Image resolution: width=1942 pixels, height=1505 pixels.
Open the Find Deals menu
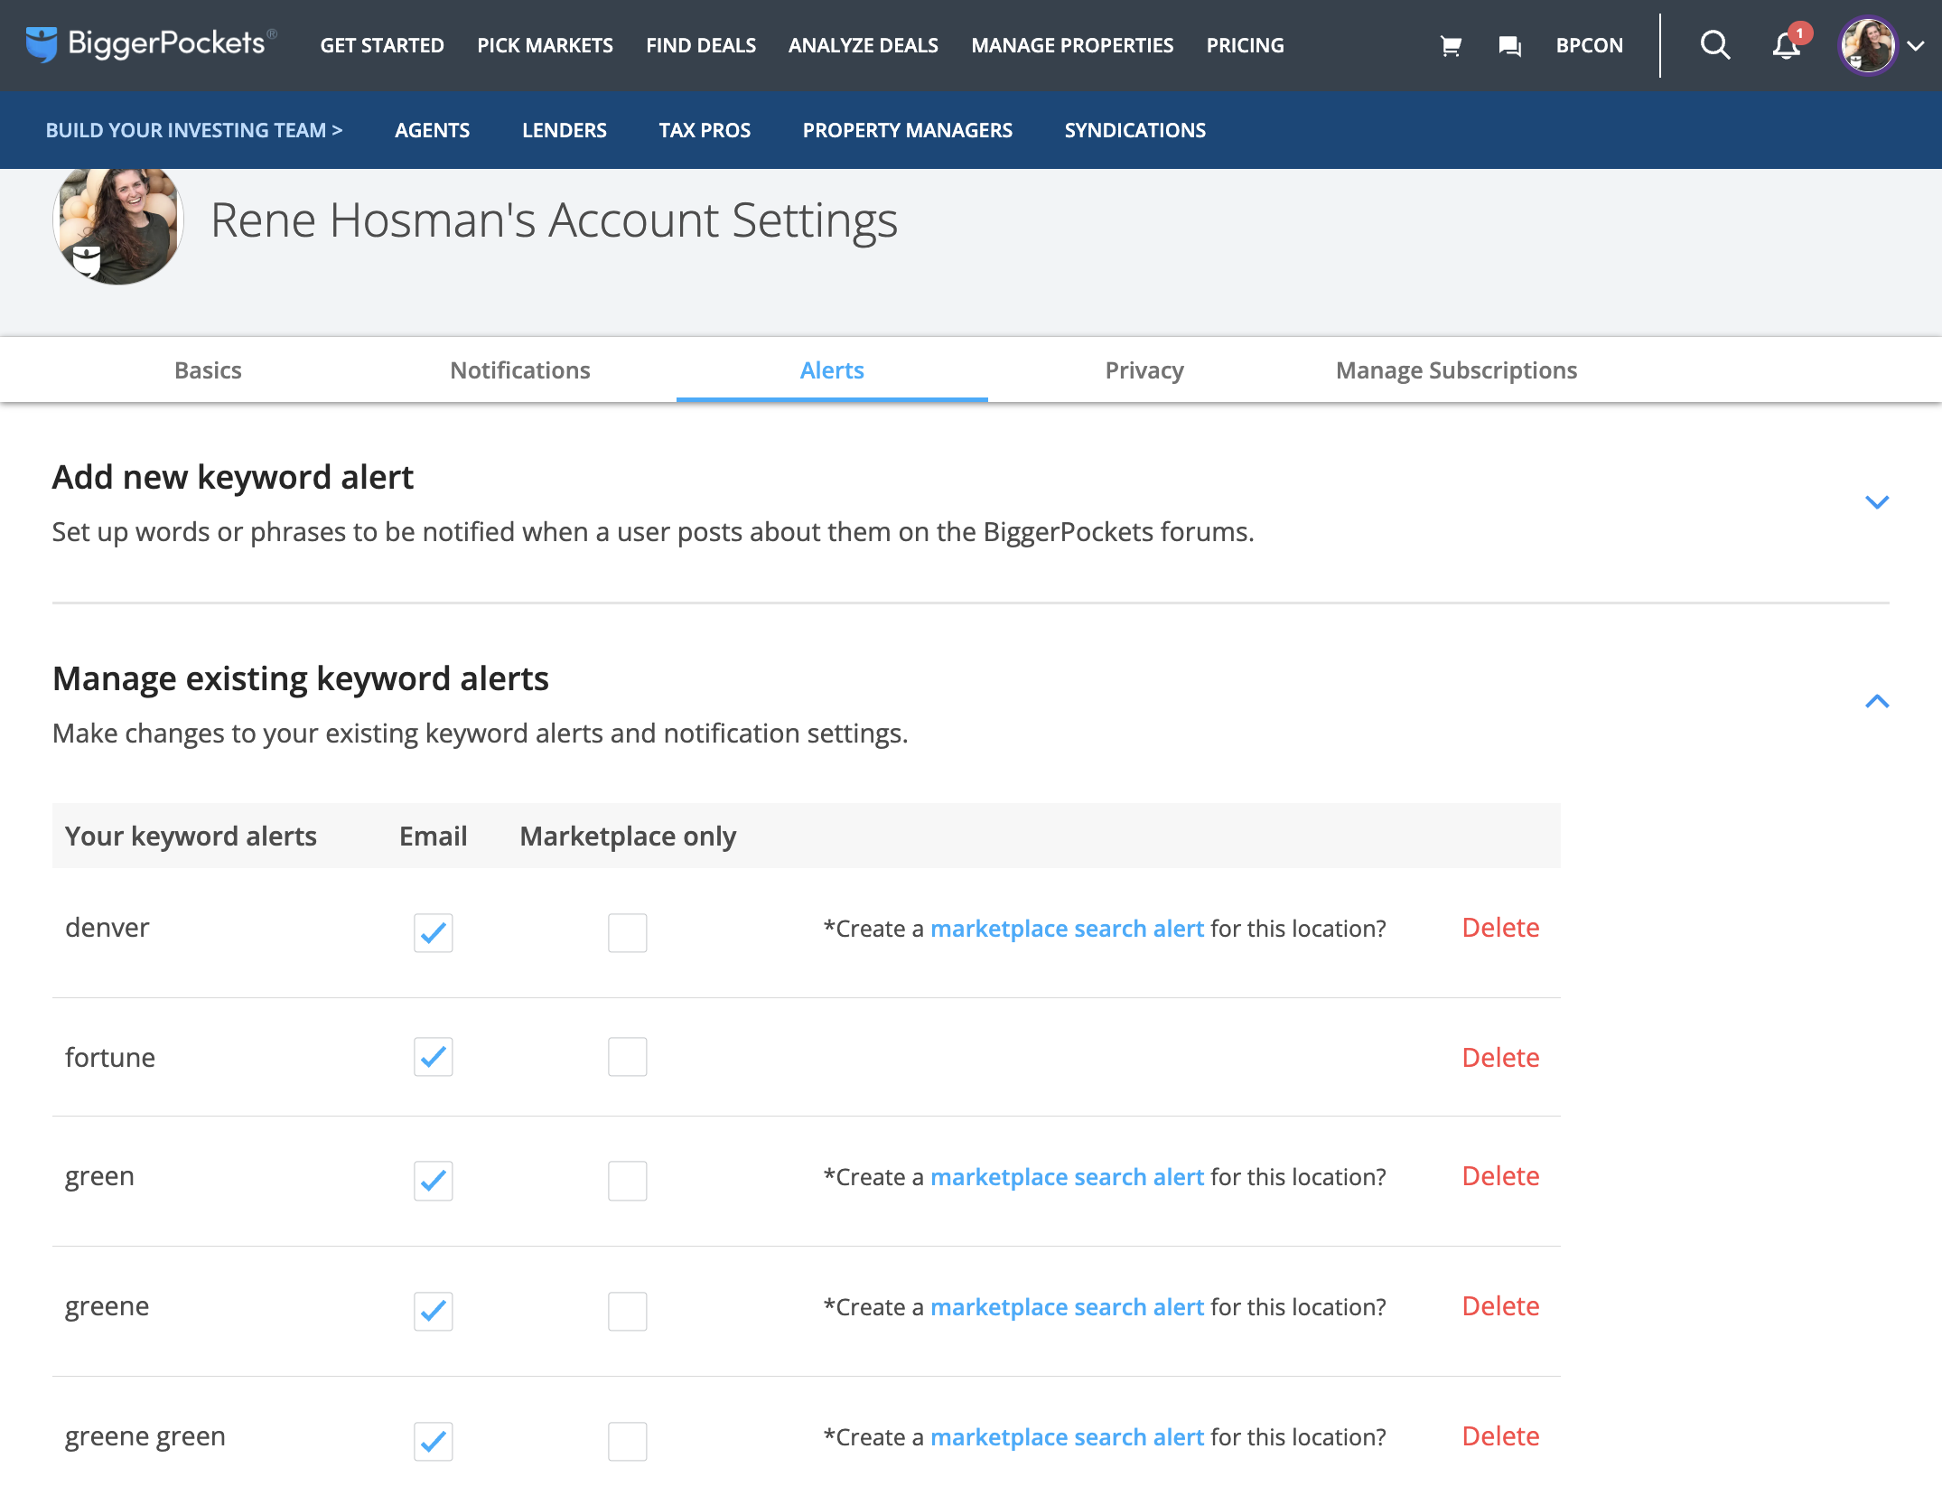point(701,45)
